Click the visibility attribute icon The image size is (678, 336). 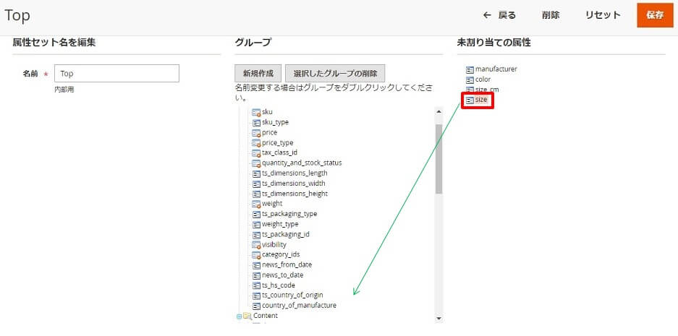(256, 245)
